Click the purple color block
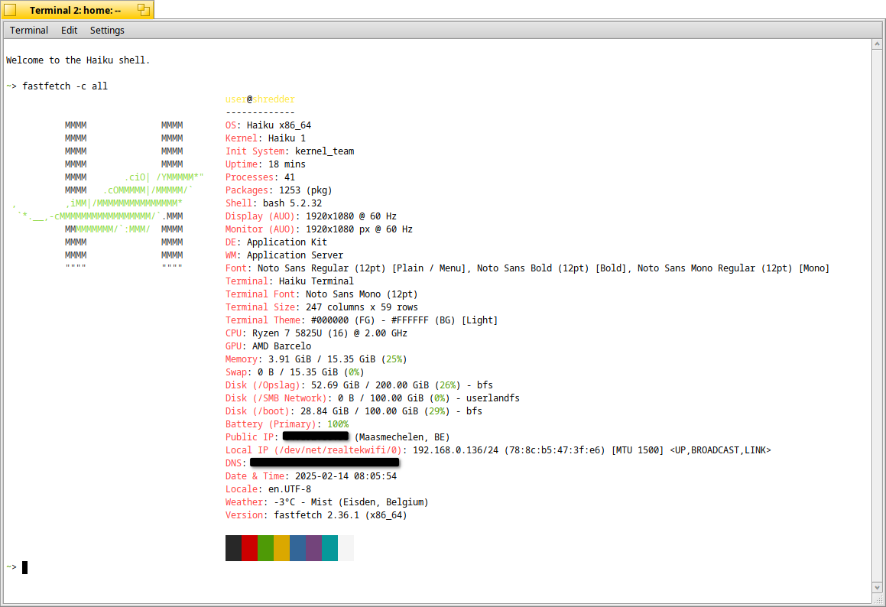 314,548
